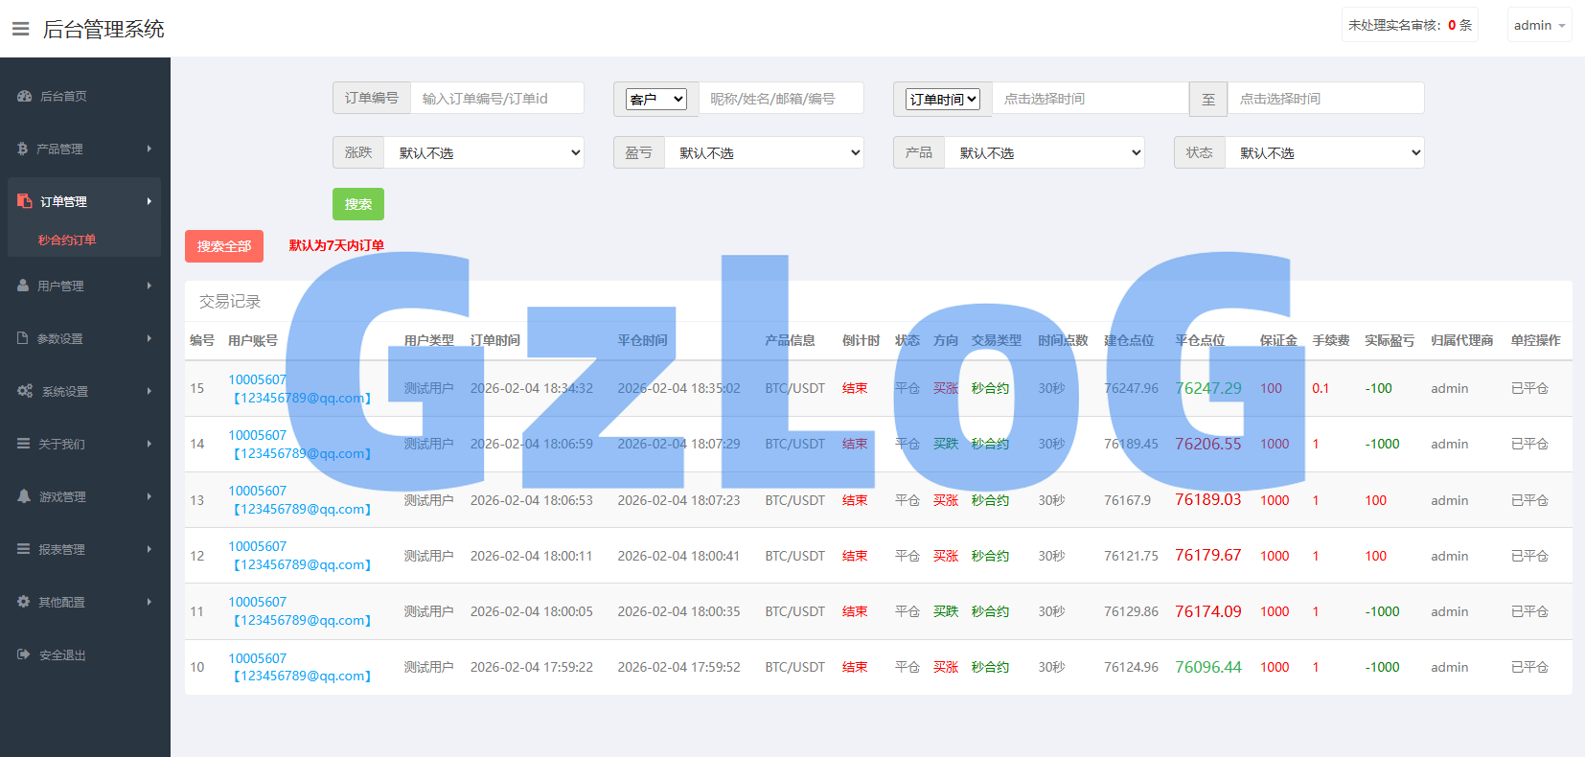Click the dashboard icon beside 后台首页
1585x757 pixels.
click(25, 96)
